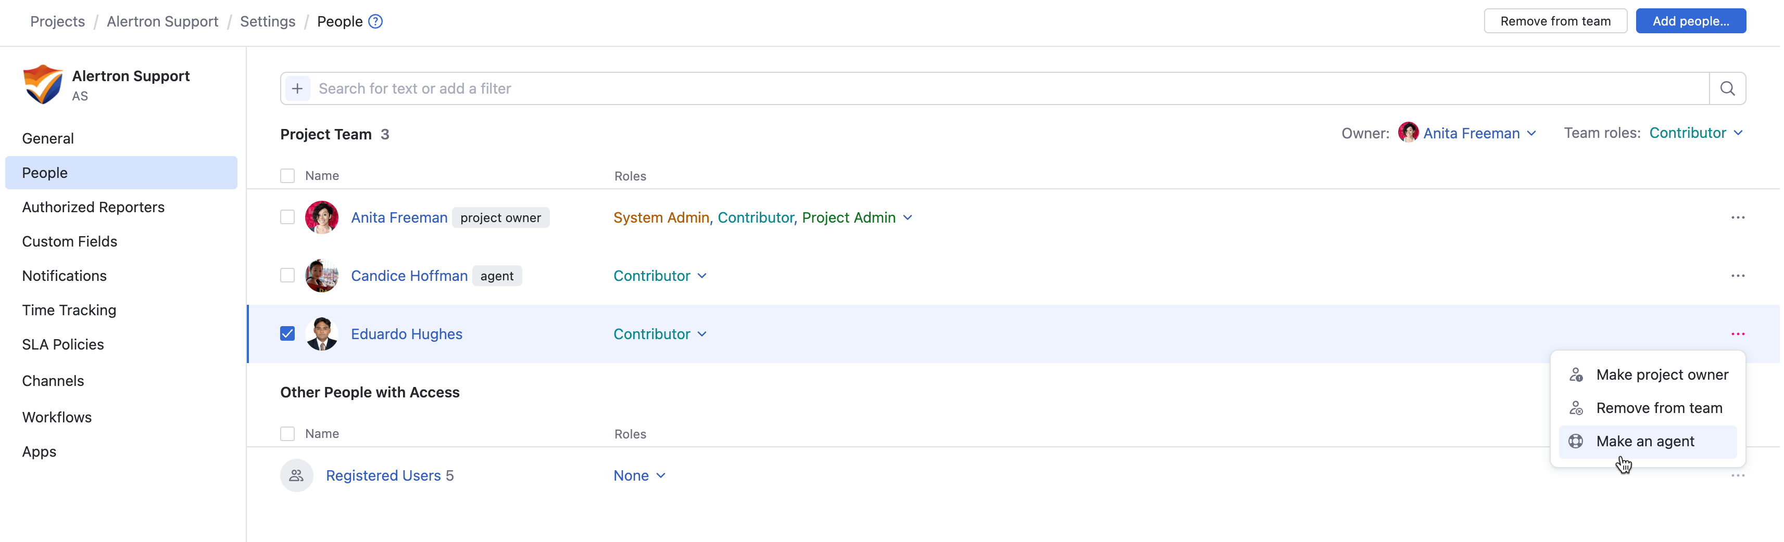Click the Alertron Support sidebar title
Image resolution: width=1784 pixels, height=542 pixels.
pyautogui.click(x=131, y=76)
